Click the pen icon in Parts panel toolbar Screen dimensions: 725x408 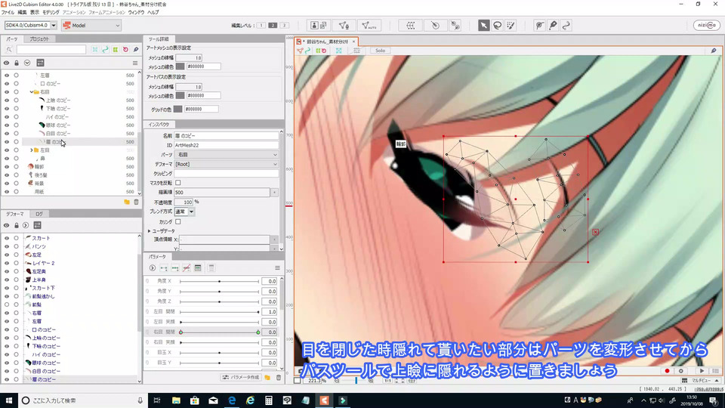[135, 50]
